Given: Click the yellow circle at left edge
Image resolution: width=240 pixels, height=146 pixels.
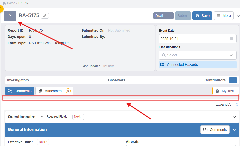Looking at the screenshot, I should coord(1,9).
